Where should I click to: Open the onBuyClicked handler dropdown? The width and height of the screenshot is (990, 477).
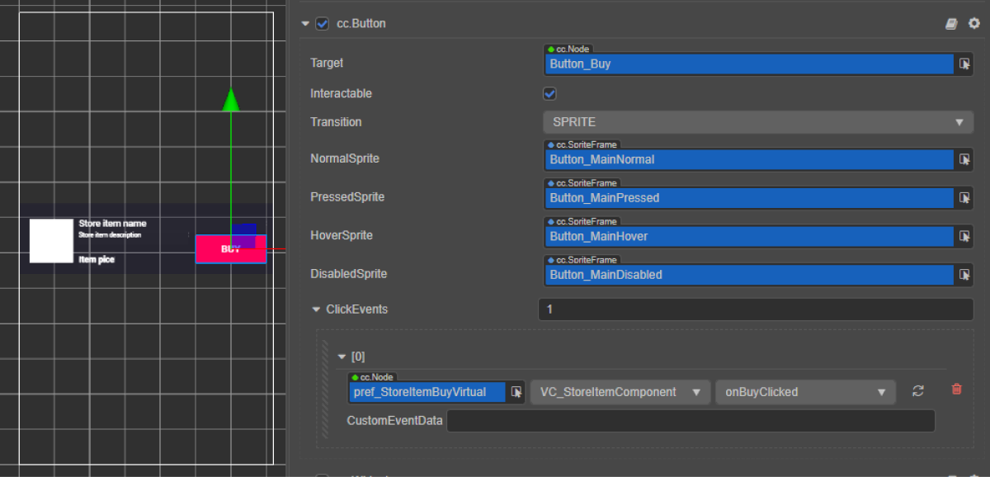(x=804, y=392)
